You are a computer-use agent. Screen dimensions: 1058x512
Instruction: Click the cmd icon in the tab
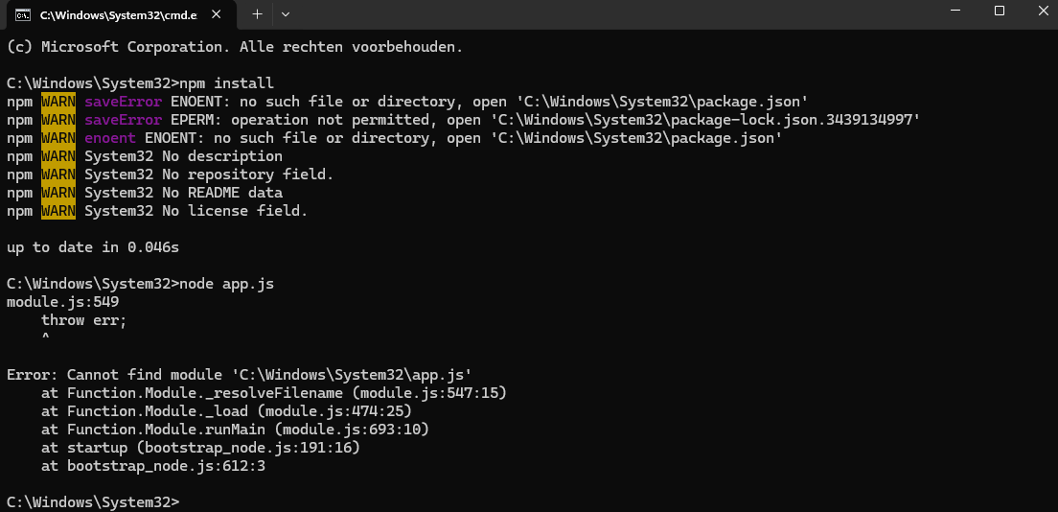tap(21, 14)
